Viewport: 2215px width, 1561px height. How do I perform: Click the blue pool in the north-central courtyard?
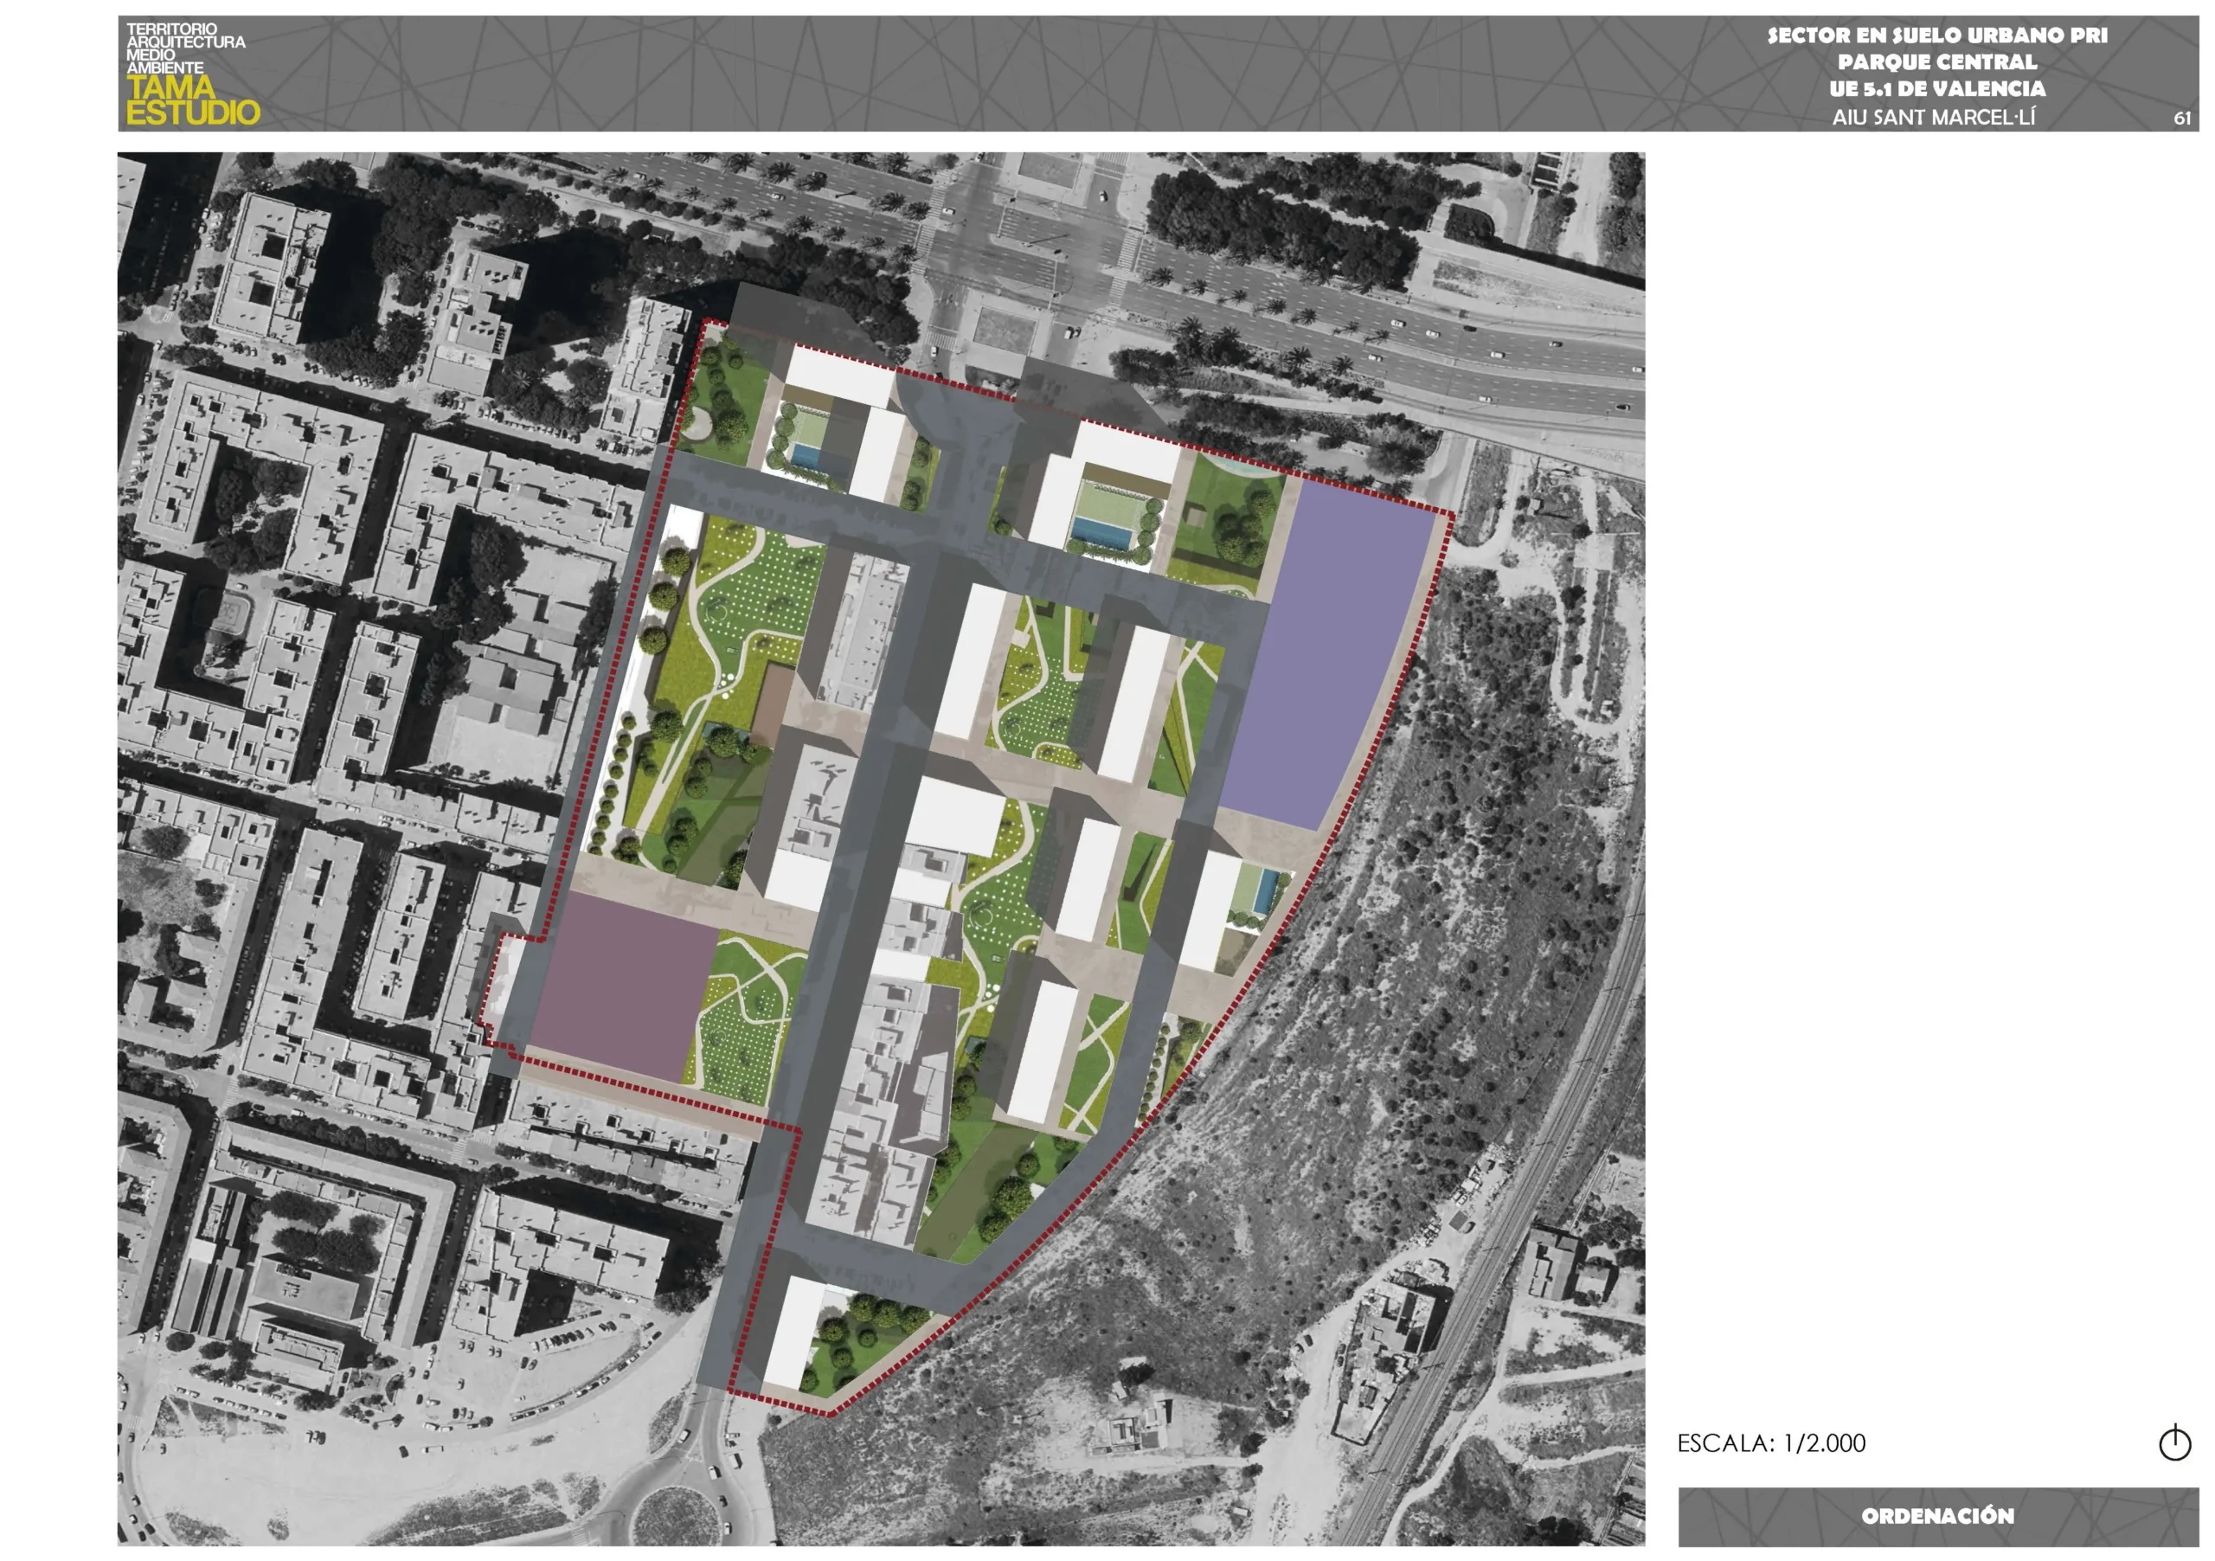coord(1102,530)
